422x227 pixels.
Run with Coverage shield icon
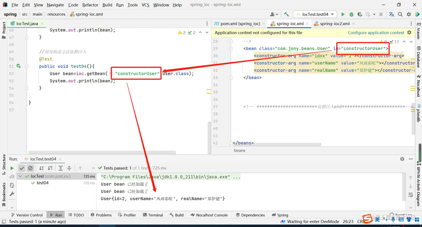coord(360,14)
